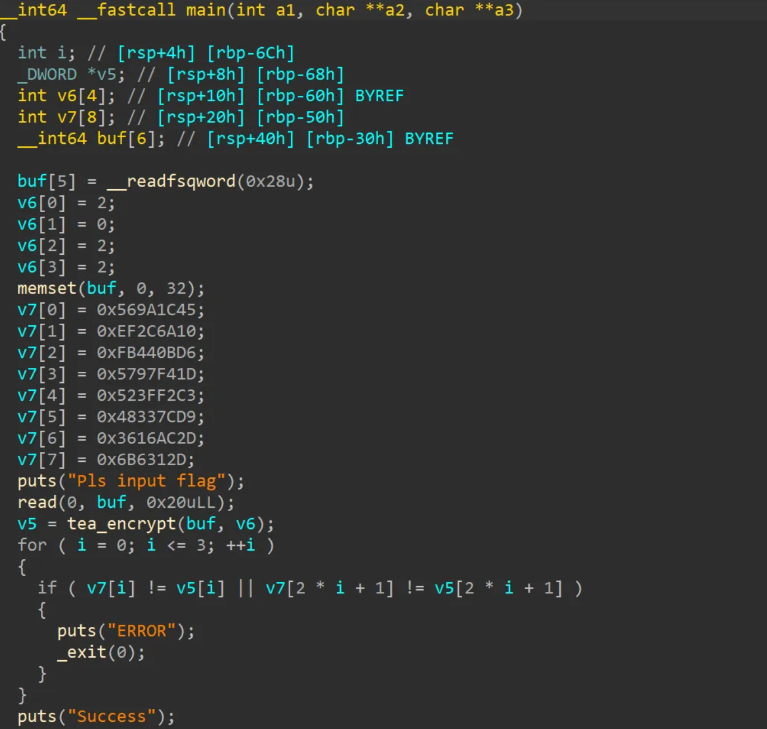This screenshot has height=729, width=767.
Task: Select the 0x20uLL argument in read
Action: click(x=185, y=502)
